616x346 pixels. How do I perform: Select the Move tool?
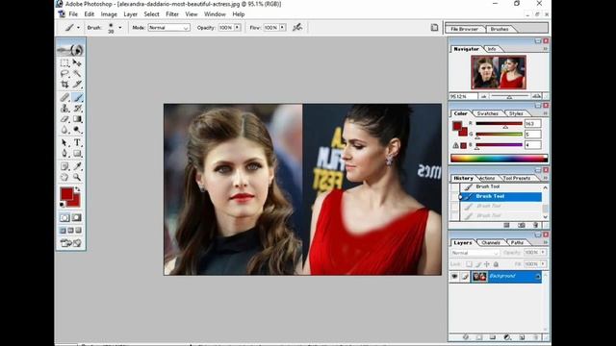coord(77,62)
